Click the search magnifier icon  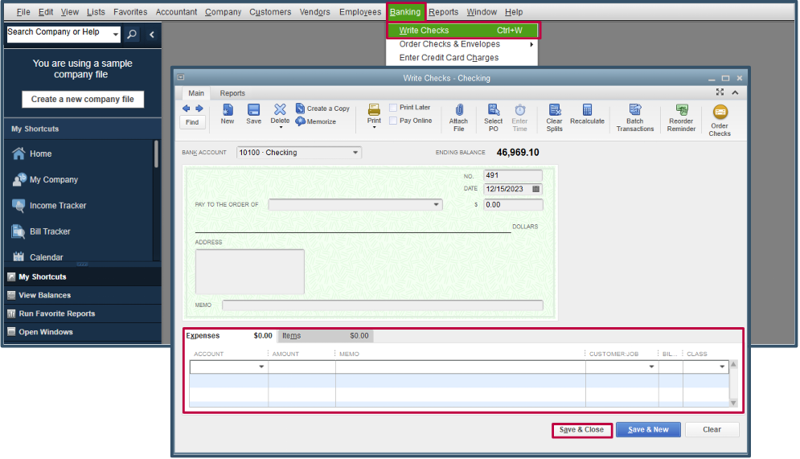[132, 35]
